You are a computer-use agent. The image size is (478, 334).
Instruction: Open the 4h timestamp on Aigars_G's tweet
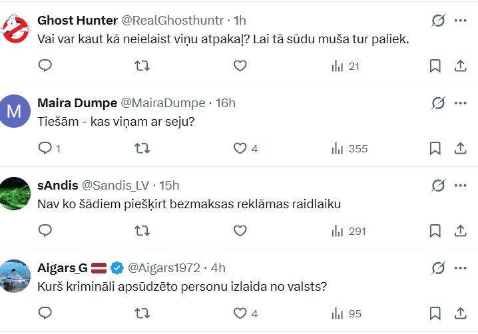pos(218,268)
